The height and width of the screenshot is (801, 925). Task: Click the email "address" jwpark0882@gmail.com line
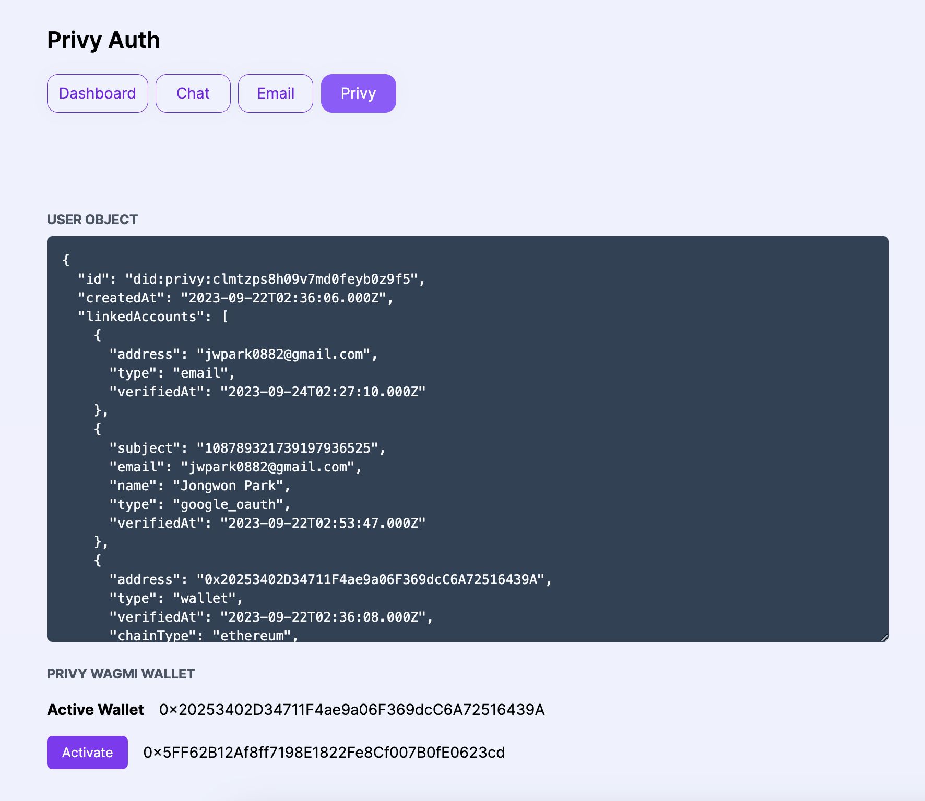pos(243,354)
